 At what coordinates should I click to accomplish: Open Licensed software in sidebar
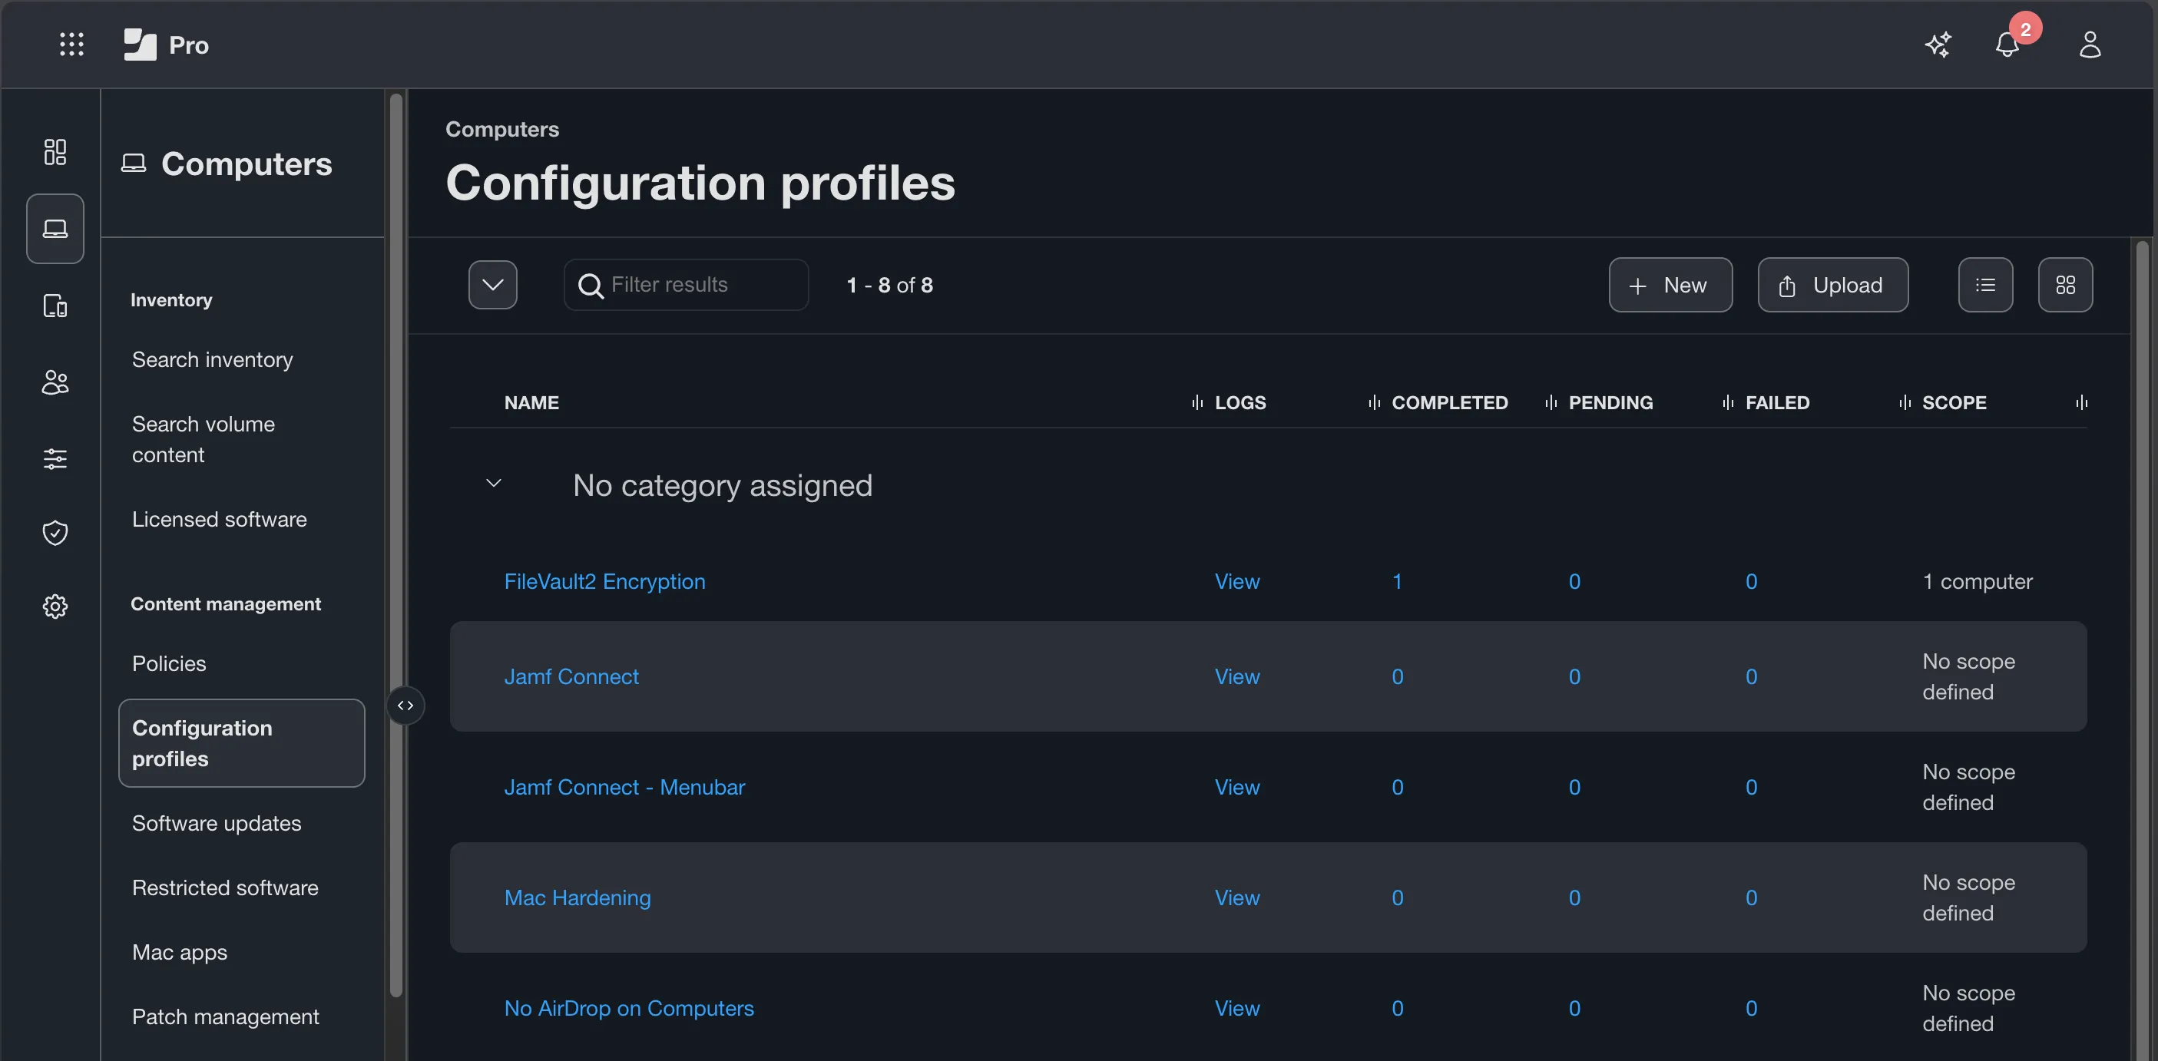click(x=220, y=519)
